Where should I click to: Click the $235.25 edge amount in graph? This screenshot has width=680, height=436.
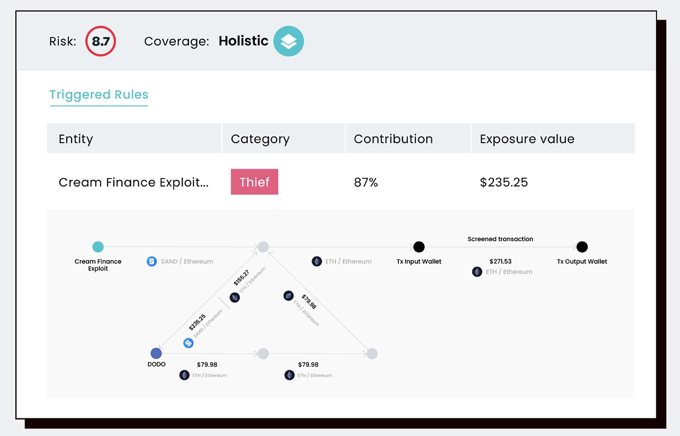pyautogui.click(x=197, y=322)
